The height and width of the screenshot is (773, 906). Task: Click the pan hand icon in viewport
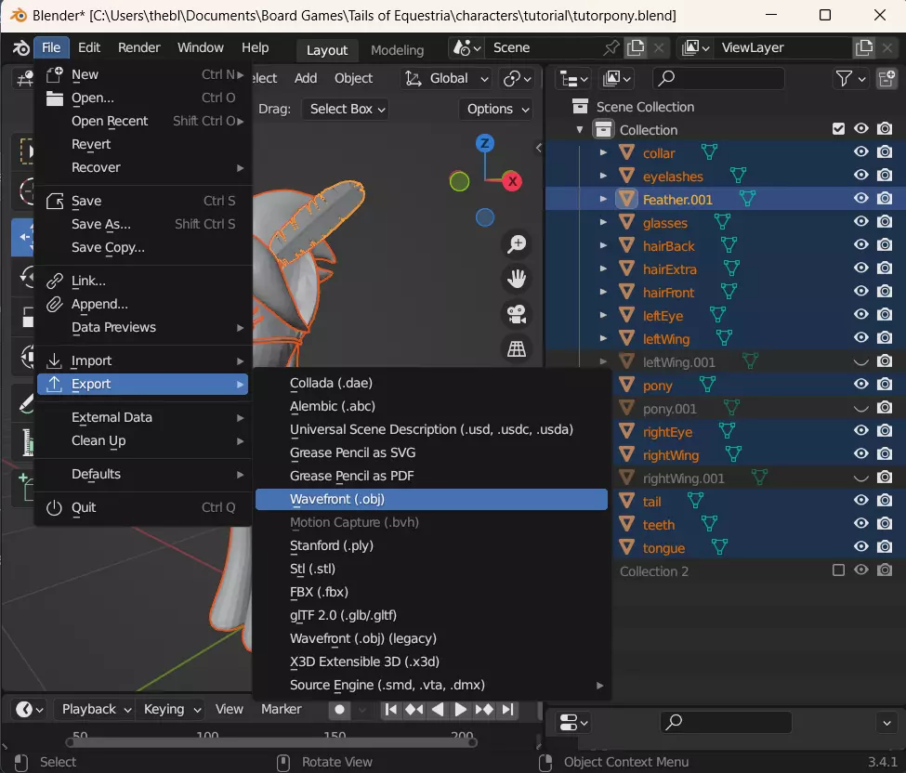click(516, 279)
